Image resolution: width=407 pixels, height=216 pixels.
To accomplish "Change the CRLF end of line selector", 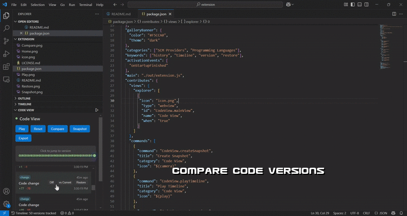I will click(366, 213).
